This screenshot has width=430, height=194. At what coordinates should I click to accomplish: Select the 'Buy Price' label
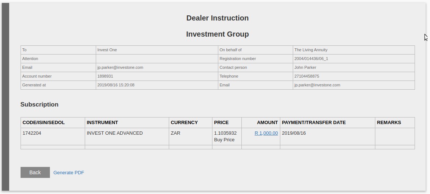click(224, 140)
